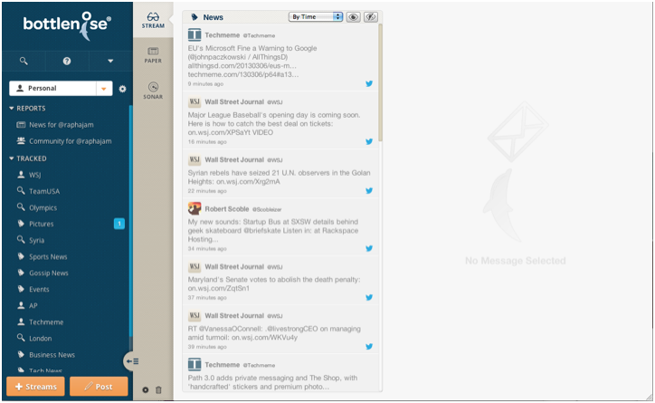
Task: Click the News stream scrollbar thumb
Action: pos(380,82)
